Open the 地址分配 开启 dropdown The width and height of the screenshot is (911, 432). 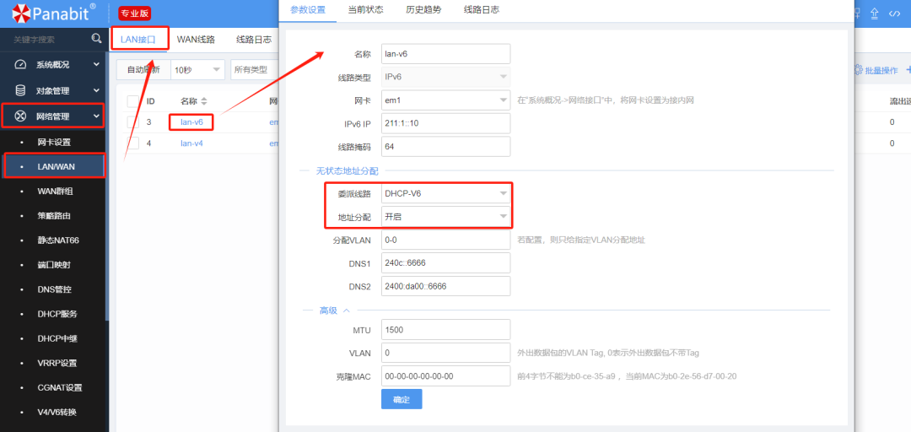pyautogui.click(x=445, y=217)
